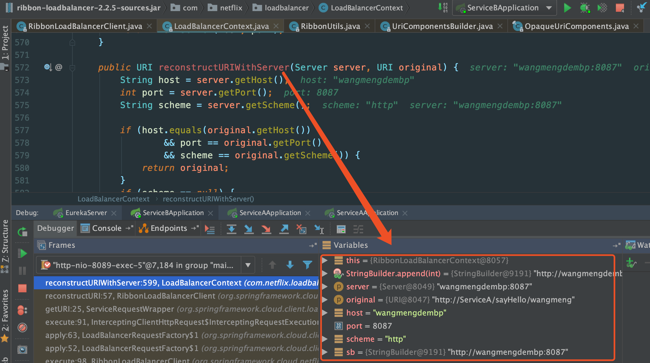The image size is (650, 363).
Task: Click Run with Coverage icon
Action: 602,8
